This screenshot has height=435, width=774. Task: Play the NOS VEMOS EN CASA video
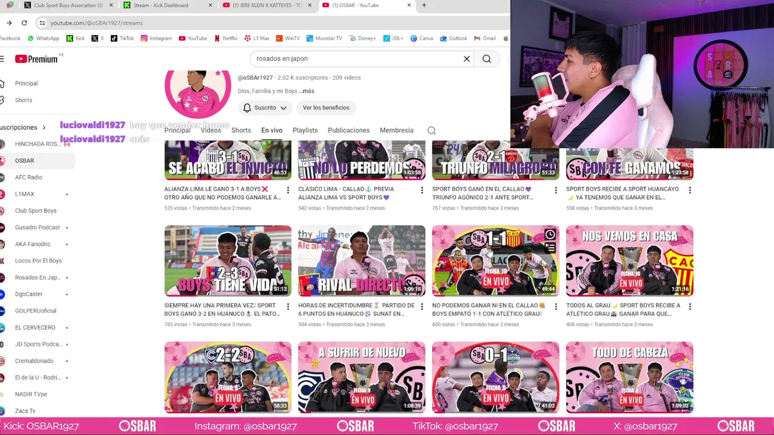click(x=629, y=261)
